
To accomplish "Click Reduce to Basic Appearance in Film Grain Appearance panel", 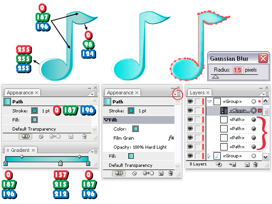I will (x=148, y=173).
